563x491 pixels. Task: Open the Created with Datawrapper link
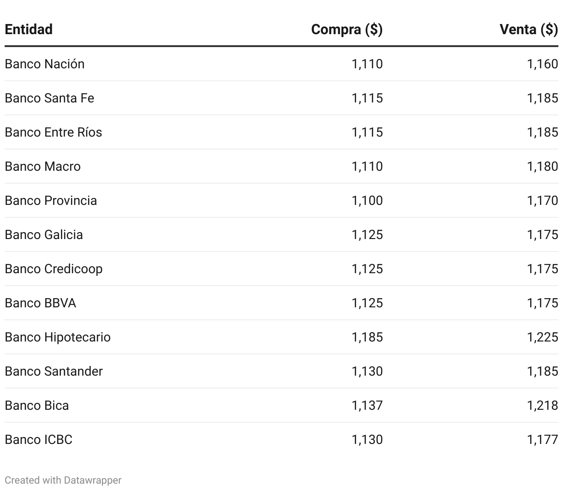pyautogui.click(x=63, y=480)
